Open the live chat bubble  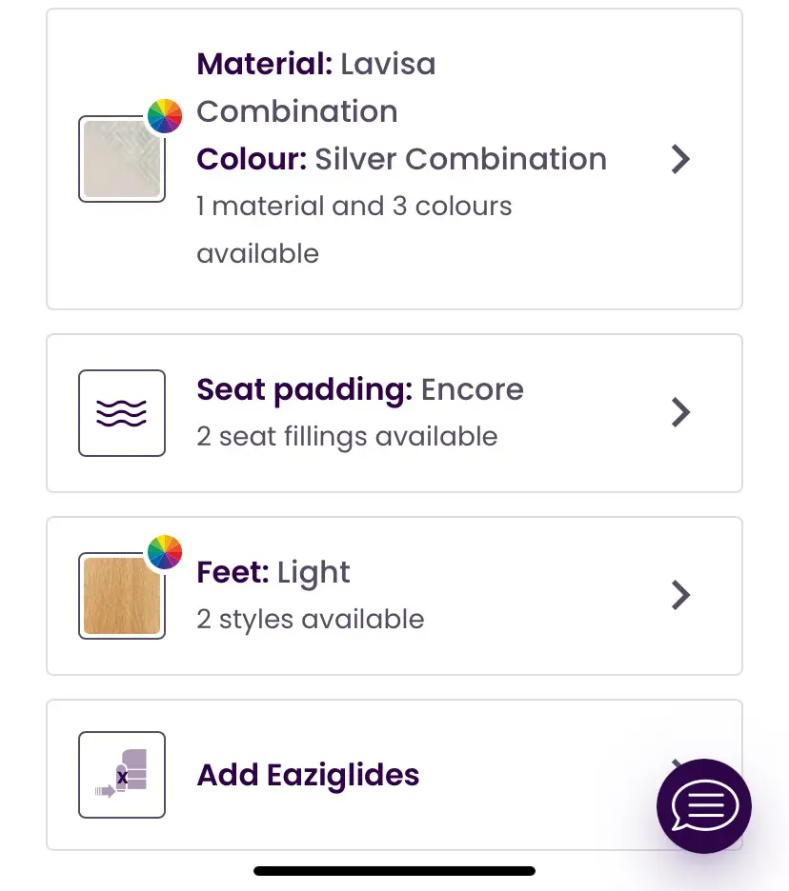pos(703,806)
